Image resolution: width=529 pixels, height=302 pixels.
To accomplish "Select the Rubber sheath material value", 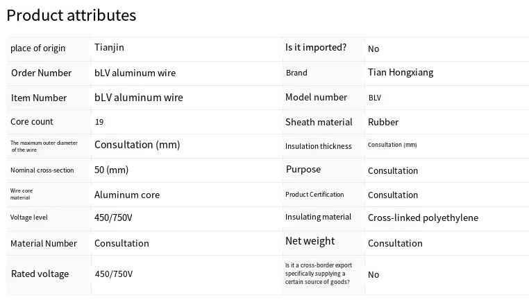I will point(383,122).
